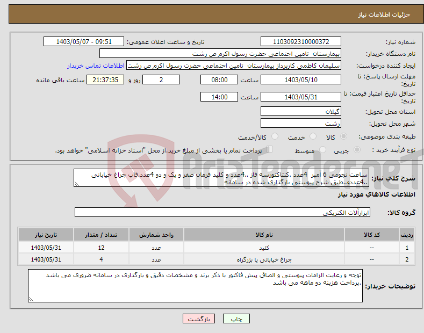Click the resize handle of توضیحات خریدار box
Image resolution: width=424 pixels, height=333 pixels.
pos(31,299)
